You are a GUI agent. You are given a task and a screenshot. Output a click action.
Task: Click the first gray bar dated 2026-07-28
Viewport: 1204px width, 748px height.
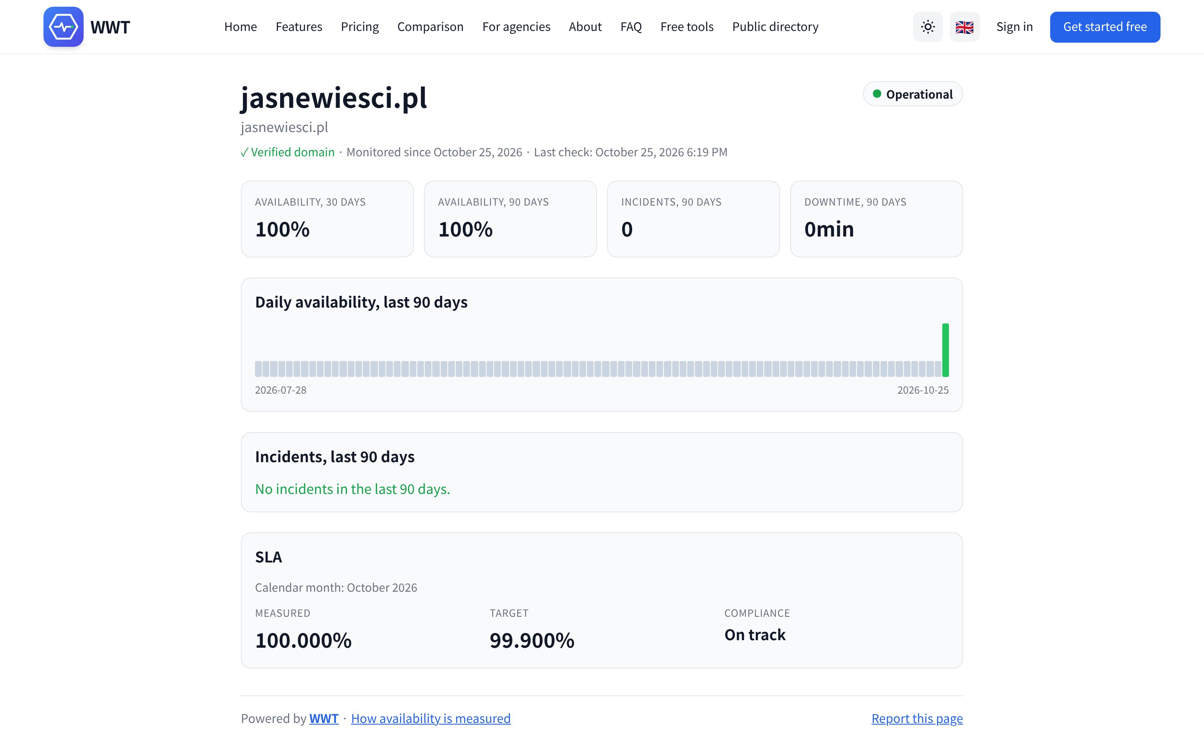pyautogui.click(x=258, y=369)
